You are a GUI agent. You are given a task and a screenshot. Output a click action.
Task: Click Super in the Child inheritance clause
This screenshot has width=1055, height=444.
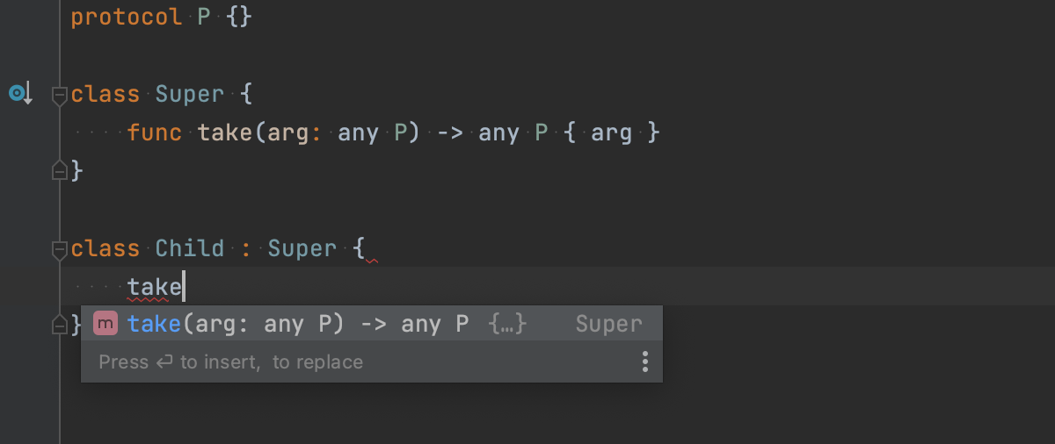point(302,248)
